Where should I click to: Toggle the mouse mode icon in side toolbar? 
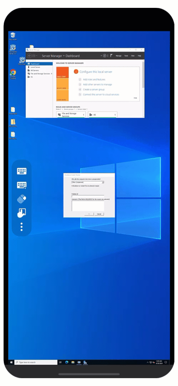click(22, 199)
